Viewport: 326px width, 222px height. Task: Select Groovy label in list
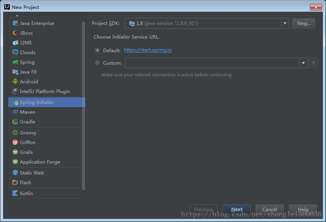[28, 132]
